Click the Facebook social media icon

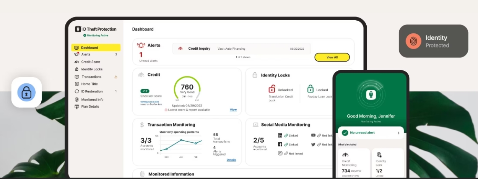(x=280, y=144)
